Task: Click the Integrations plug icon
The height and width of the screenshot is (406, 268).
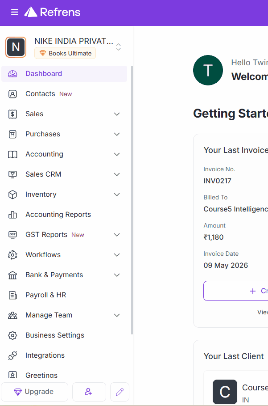Action: coord(12,355)
